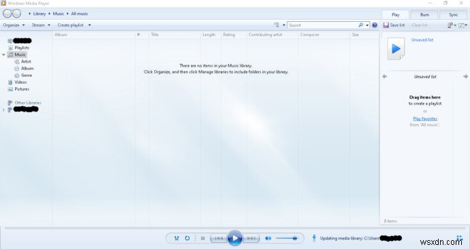Open the Stream dropdown menu

(41, 25)
